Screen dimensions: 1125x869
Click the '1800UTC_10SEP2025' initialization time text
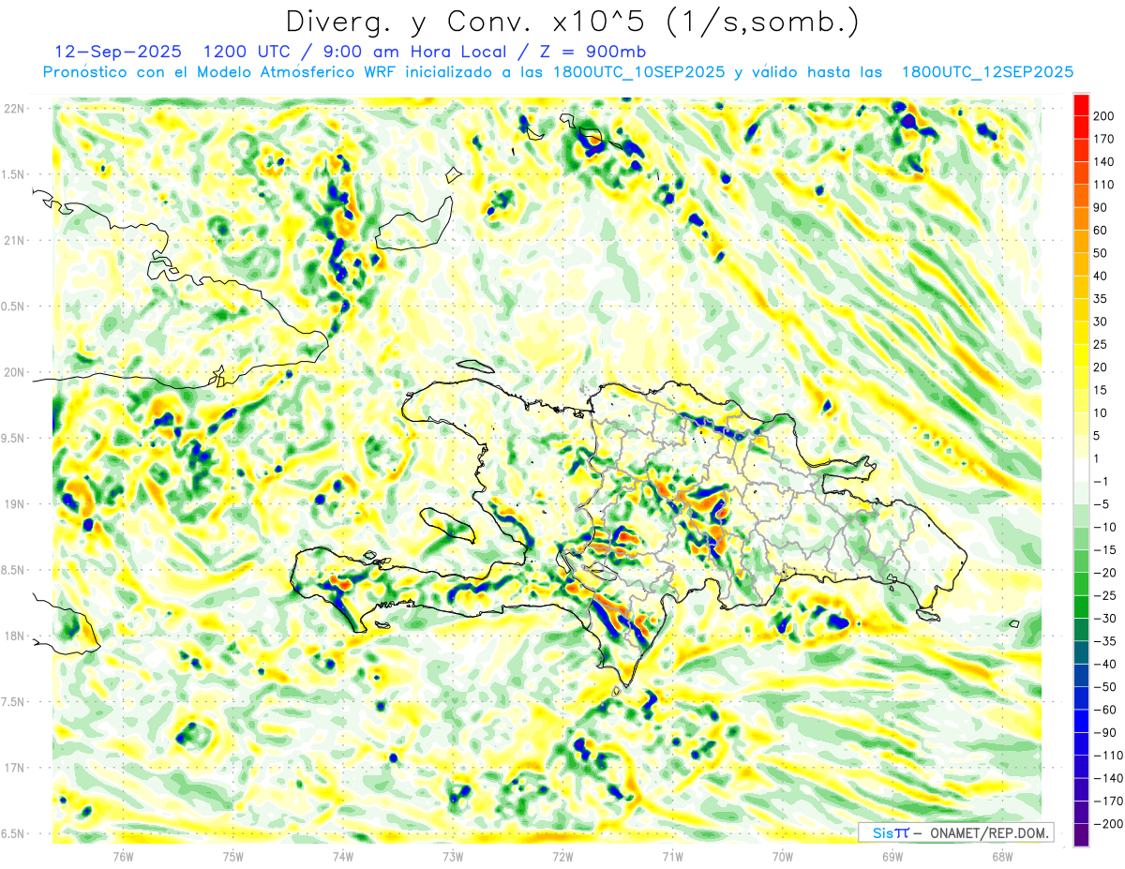click(637, 72)
